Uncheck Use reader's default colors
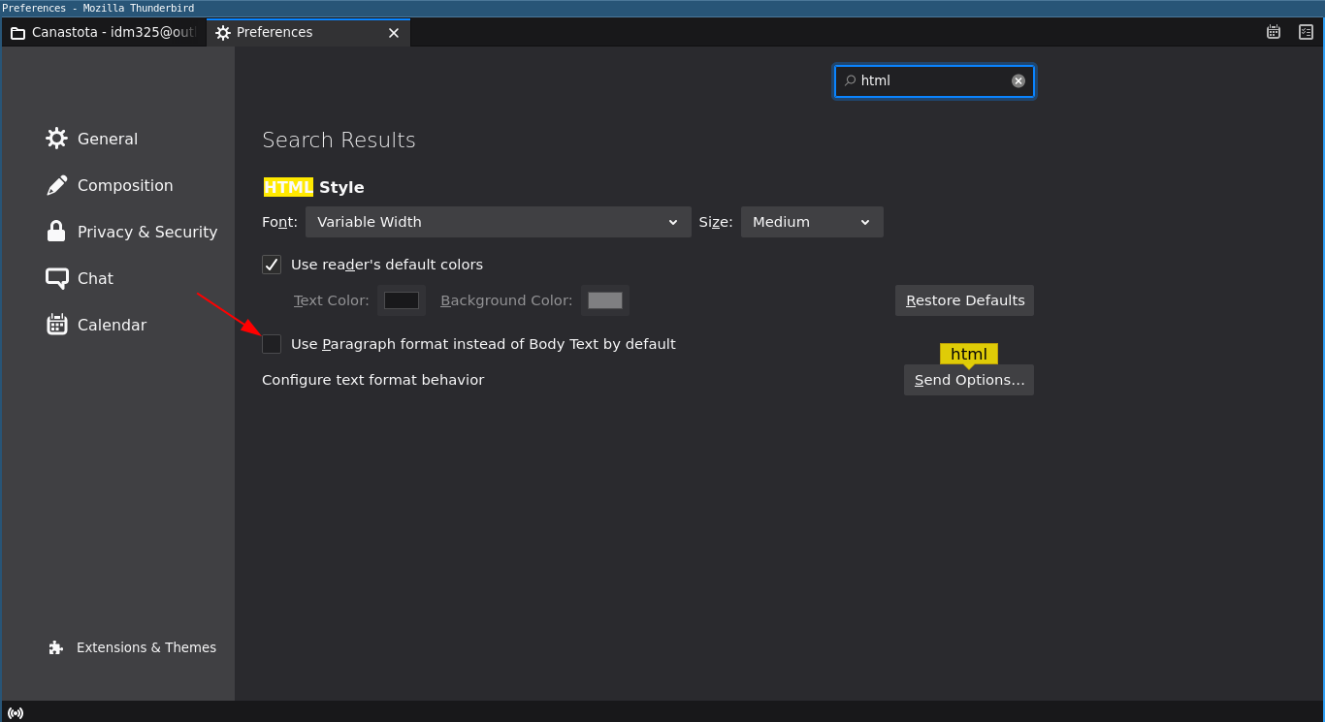Image resolution: width=1325 pixels, height=722 pixels. [272, 265]
